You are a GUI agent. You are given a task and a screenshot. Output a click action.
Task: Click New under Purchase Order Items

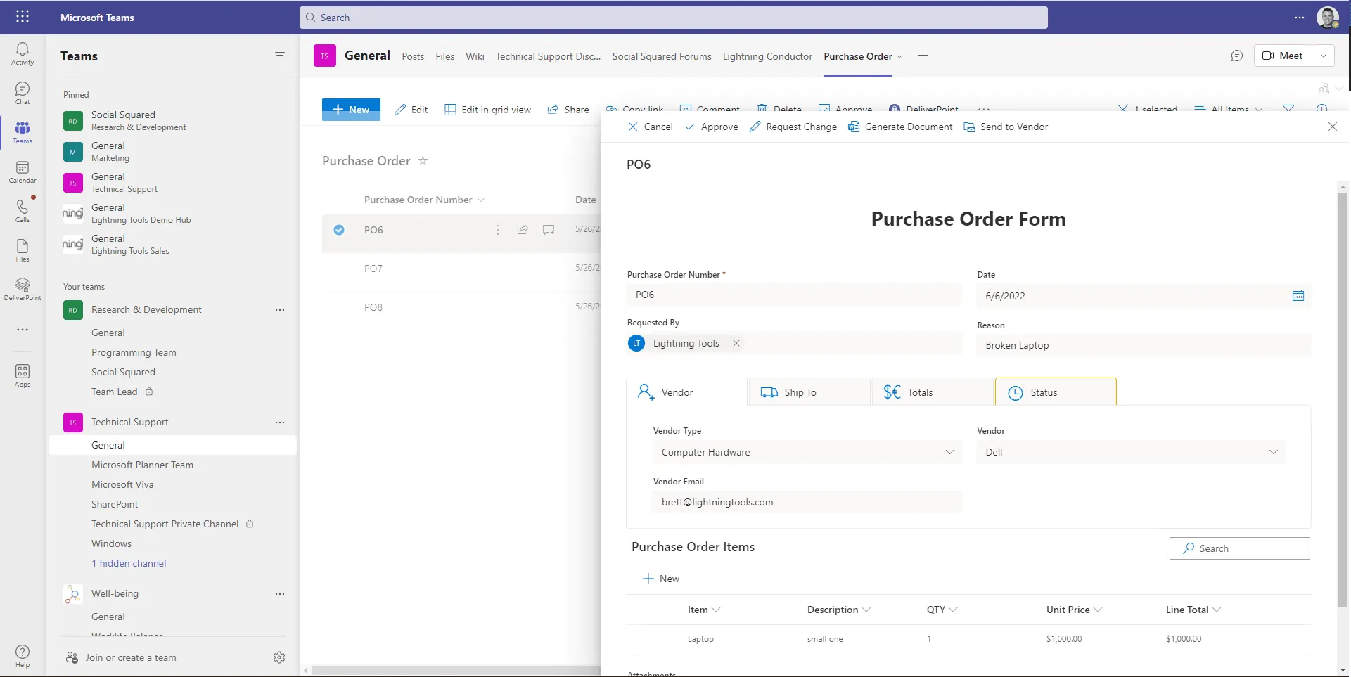[x=660, y=578]
